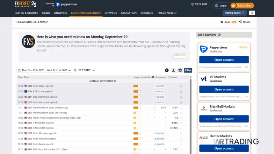Click the Subscribe button
Viewport: 274px width, 154px height.
242,6
